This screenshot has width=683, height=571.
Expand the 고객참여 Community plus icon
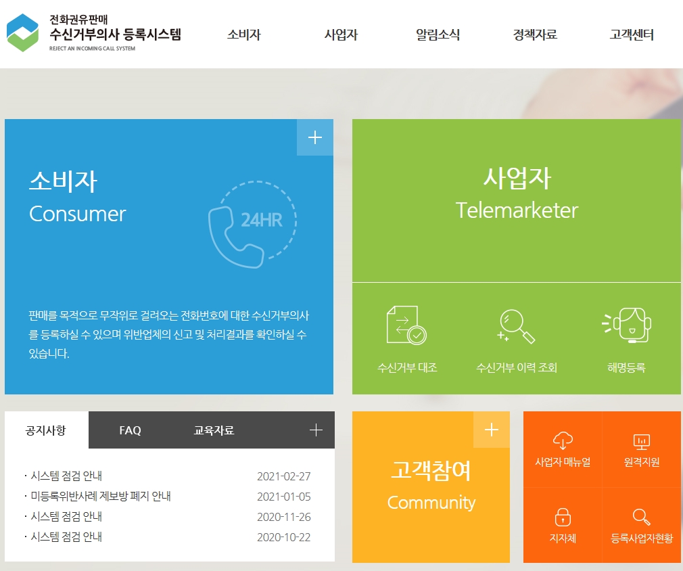click(x=492, y=430)
